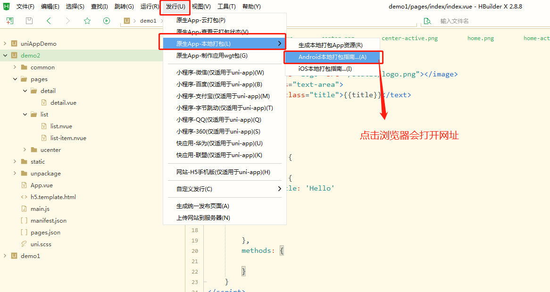Click the new file toolbar icon

[x=10, y=21]
